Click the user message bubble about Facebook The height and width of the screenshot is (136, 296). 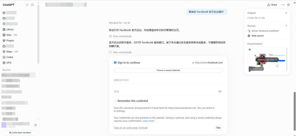207,12
